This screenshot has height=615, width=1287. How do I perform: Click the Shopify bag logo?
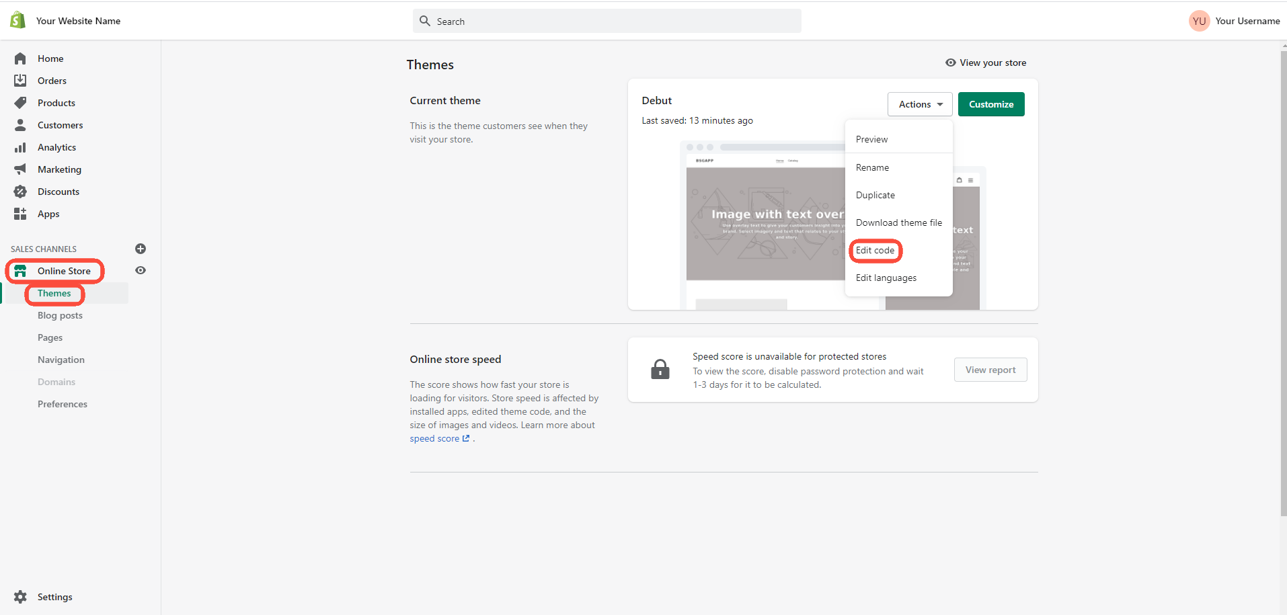[18, 20]
